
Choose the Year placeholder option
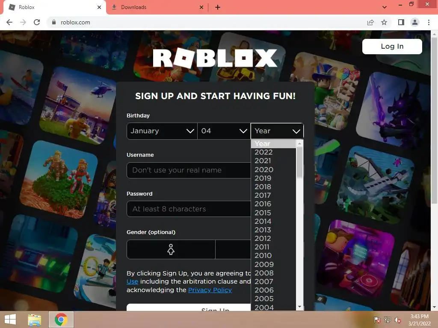point(273,143)
